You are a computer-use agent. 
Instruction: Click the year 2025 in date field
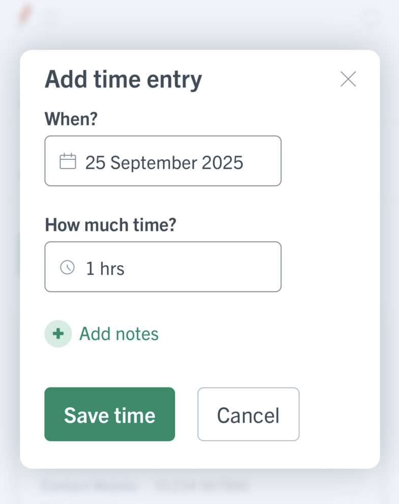pyautogui.click(x=222, y=162)
